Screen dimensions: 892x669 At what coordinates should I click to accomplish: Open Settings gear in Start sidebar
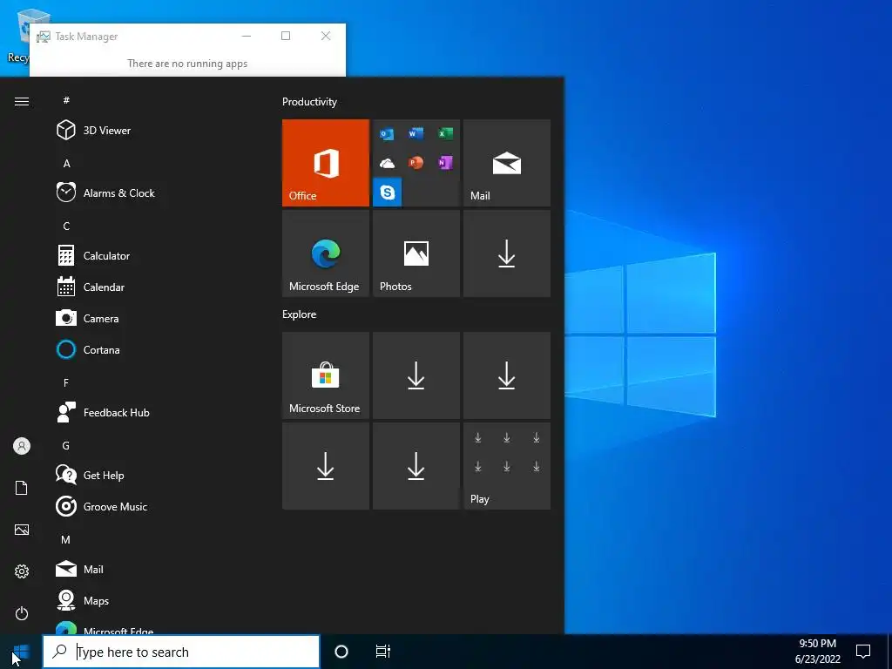(22, 571)
